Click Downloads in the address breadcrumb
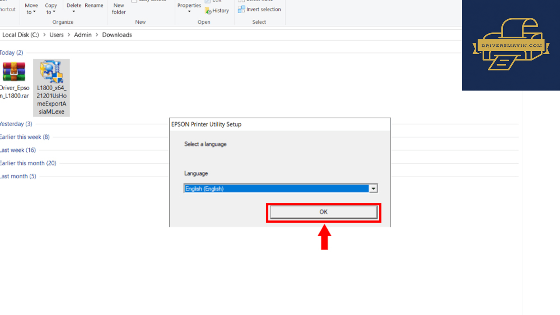 click(117, 35)
